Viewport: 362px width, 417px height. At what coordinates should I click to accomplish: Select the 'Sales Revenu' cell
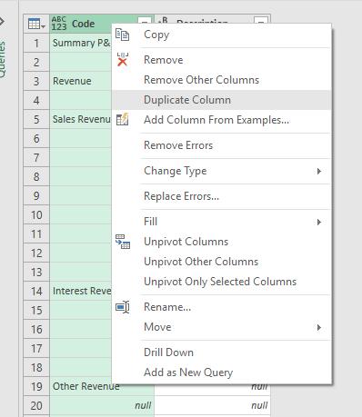(81, 119)
